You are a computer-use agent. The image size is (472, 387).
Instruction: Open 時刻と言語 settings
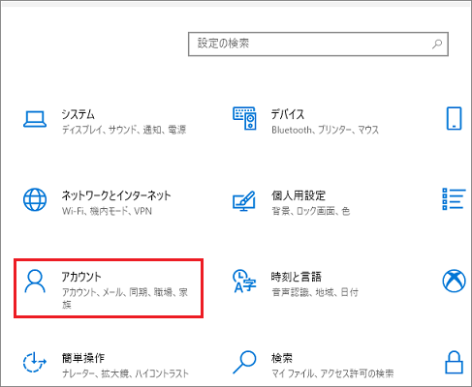tap(297, 277)
